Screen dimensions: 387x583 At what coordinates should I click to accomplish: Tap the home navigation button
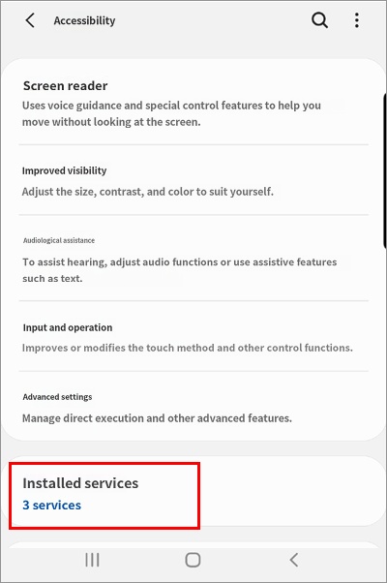pyautogui.click(x=193, y=560)
